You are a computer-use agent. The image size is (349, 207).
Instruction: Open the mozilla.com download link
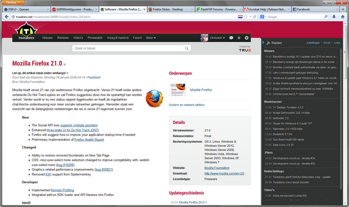(x=225, y=173)
